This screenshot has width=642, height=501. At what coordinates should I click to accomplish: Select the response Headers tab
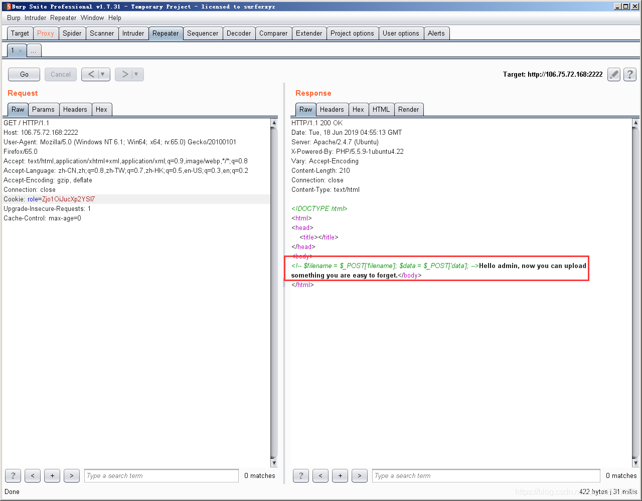click(332, 109)
